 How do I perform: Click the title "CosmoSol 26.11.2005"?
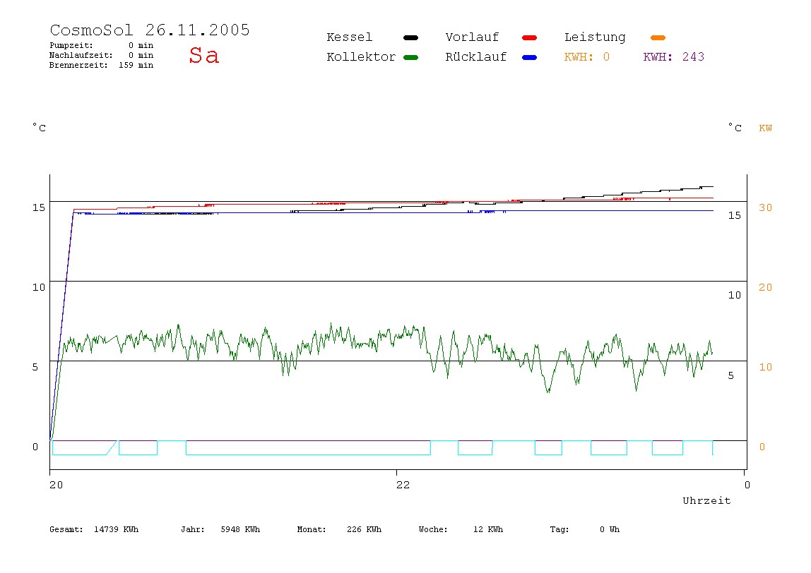[x=150, y=30]
